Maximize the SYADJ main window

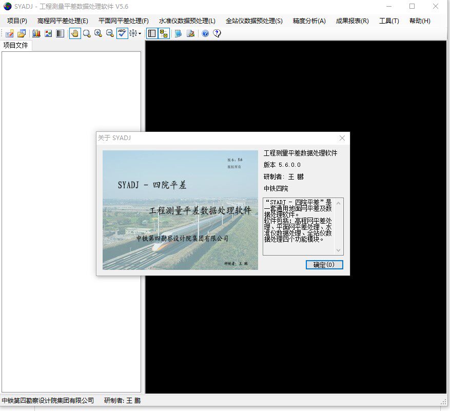tap(412, 6)
